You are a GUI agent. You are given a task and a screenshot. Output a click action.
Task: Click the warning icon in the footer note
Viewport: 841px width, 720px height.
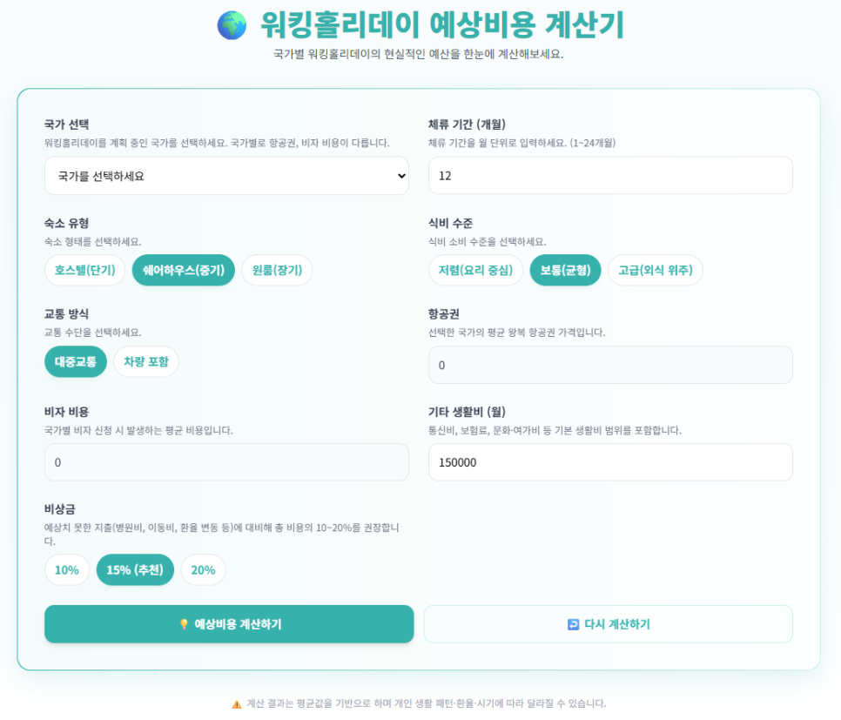237,703
